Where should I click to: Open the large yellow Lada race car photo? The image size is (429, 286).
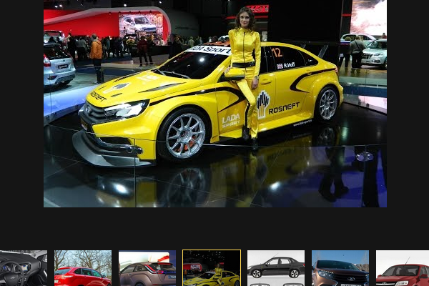pos(215,104)
